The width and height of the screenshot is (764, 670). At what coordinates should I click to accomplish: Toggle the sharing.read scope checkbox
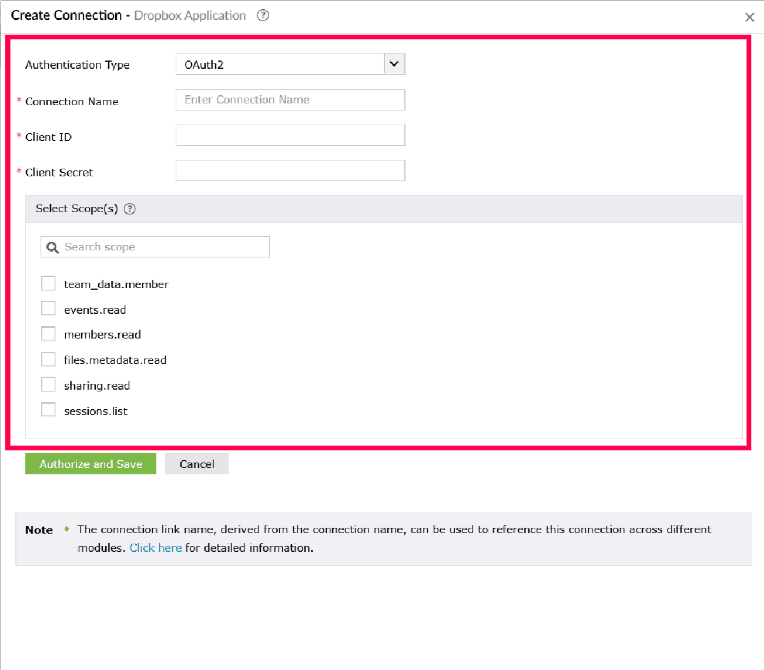(48, 384)
